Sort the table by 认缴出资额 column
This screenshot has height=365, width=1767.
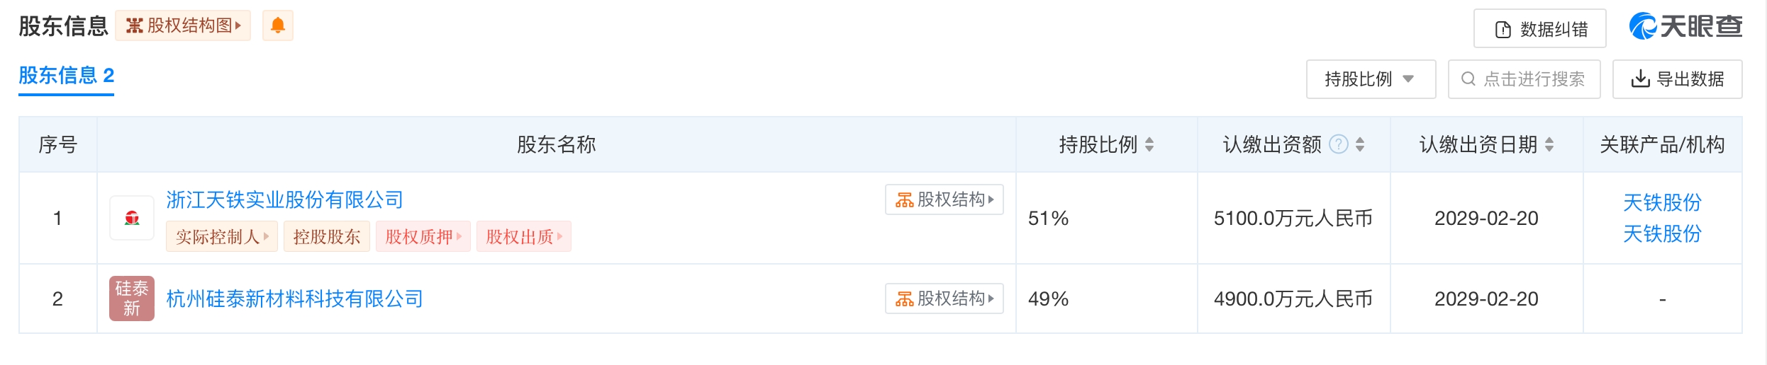1360,144
